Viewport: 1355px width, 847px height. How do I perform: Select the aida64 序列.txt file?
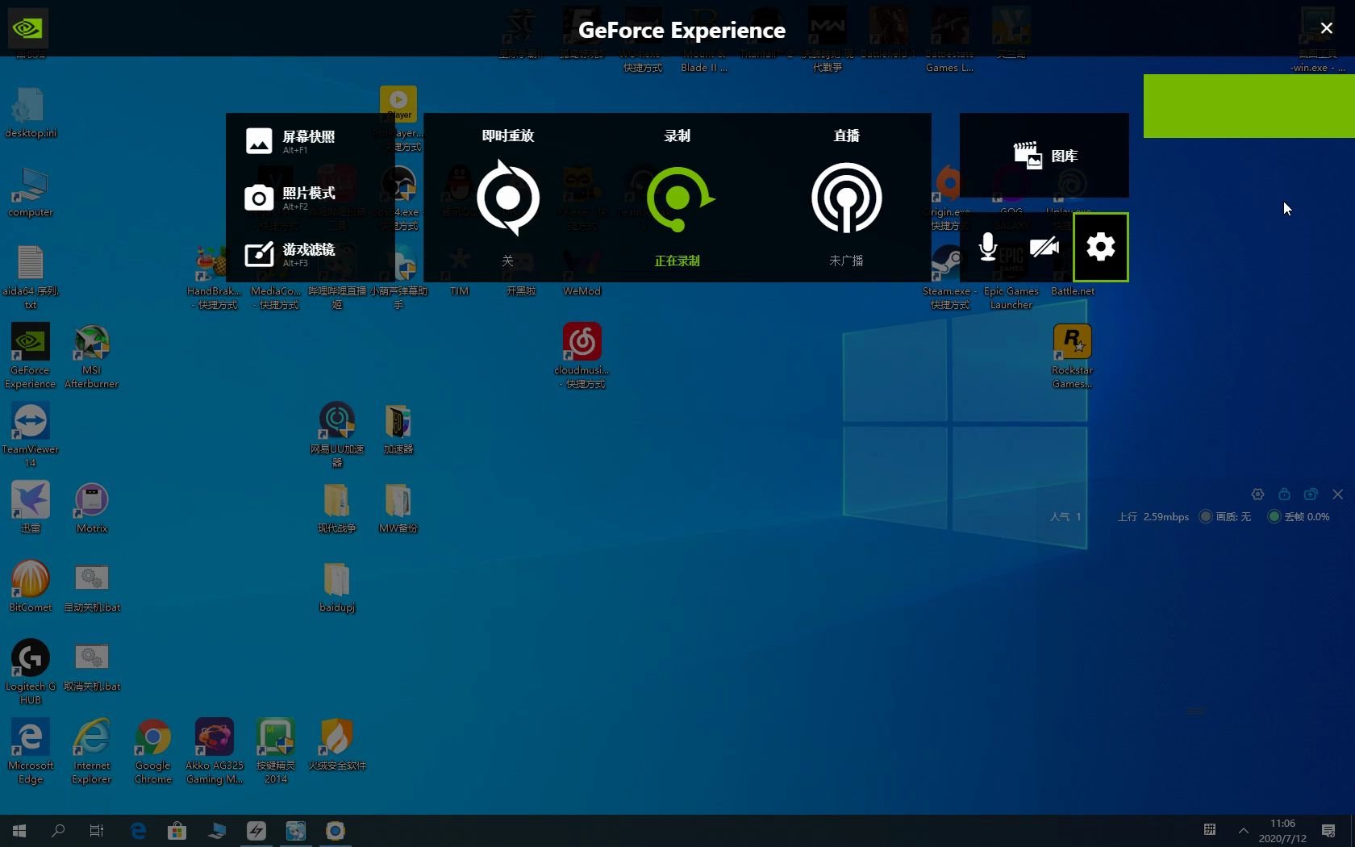tap(30, 277)
